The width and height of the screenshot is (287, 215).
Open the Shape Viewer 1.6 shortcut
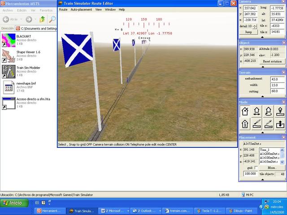coord(9,56)
